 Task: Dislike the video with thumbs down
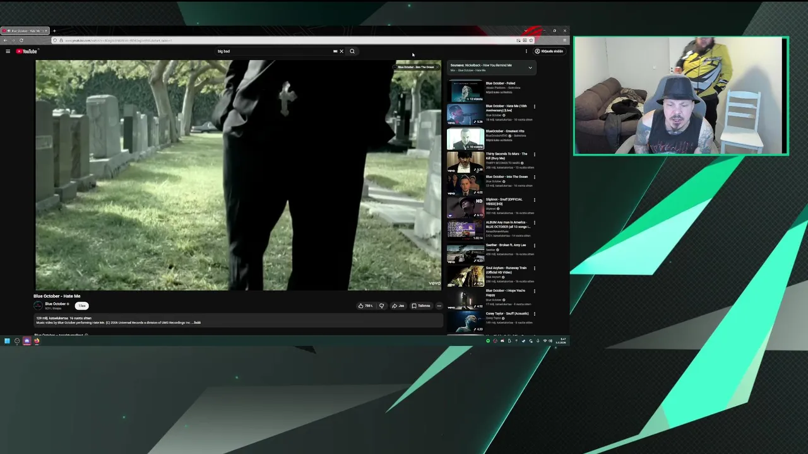click(x=381, y=306)
